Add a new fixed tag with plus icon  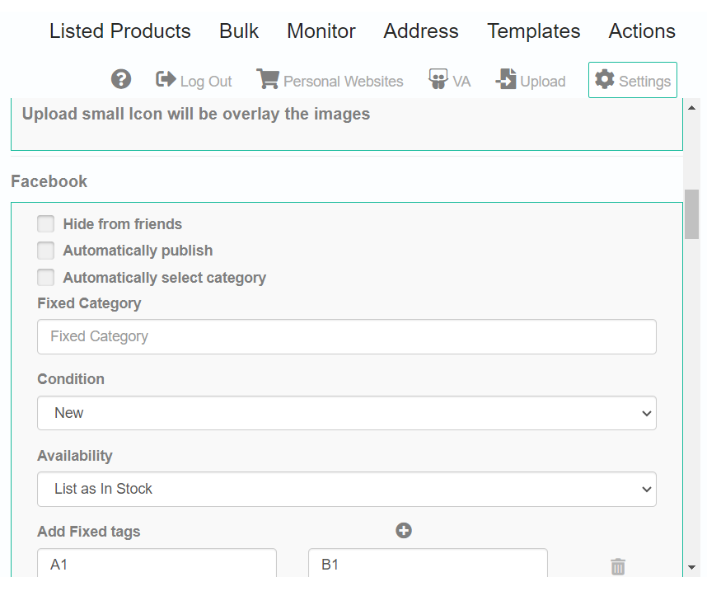click(x=404, y=531)
